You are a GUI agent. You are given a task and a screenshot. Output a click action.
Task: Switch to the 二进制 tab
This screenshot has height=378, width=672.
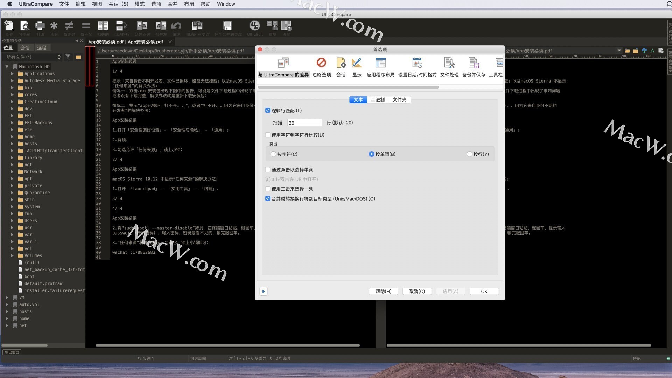[378, 100]
